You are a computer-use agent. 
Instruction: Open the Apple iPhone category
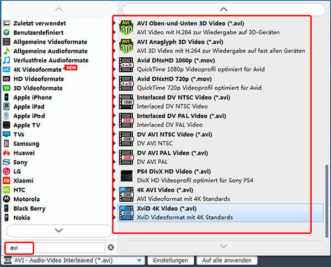[33, 97]
